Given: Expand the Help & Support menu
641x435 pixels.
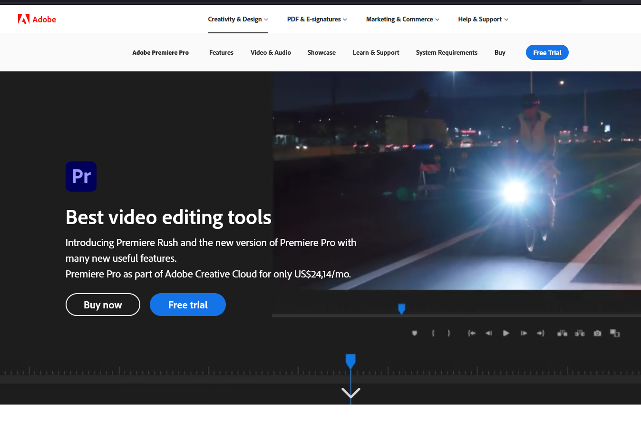Looking at the screenshot, I should pos(483,20).
